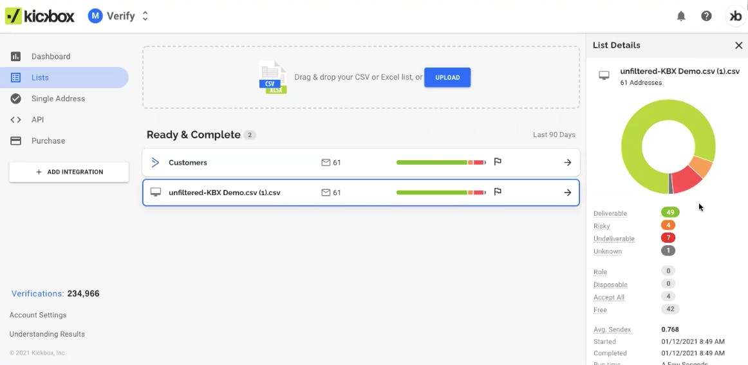Click the Verifications balance link
748x365 pixels.
(38, 294)
